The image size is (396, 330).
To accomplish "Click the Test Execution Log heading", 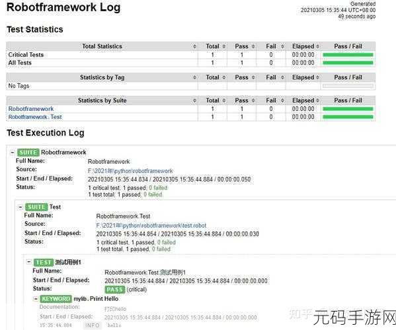I will point(46,133).
